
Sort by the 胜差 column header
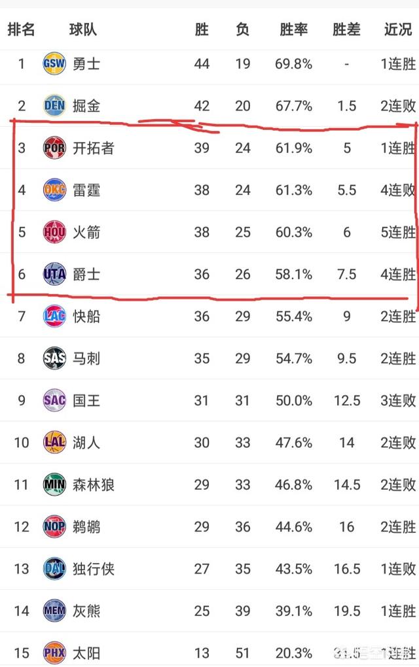(346, 30)
